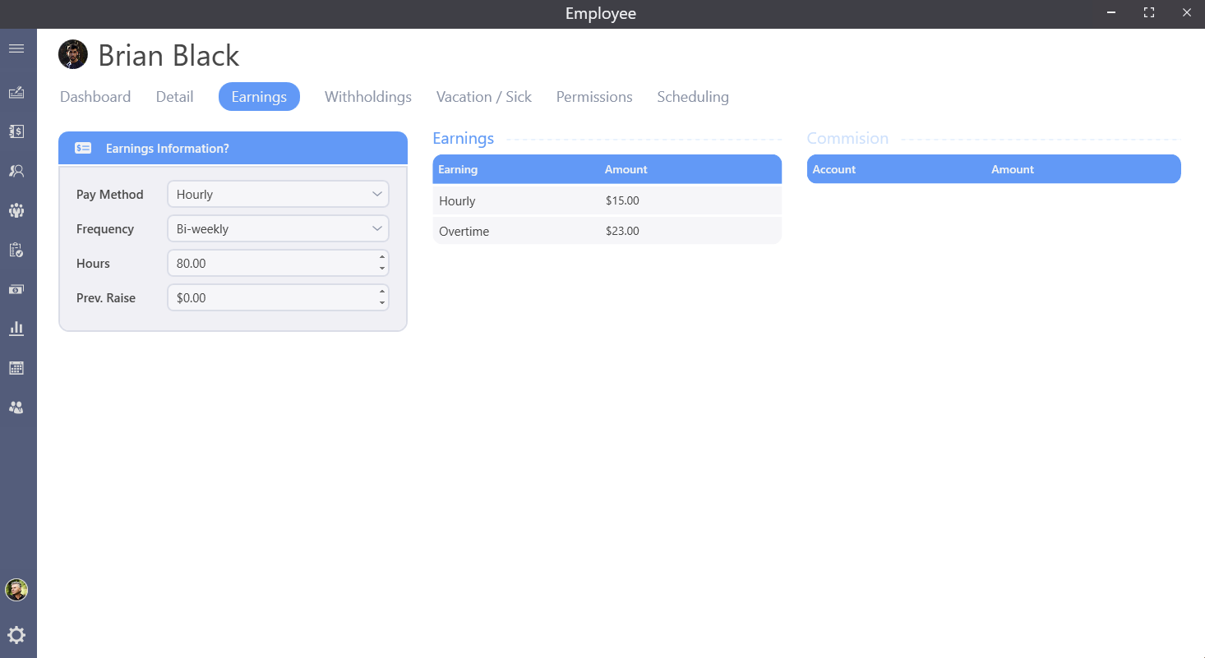
Task: Switch to the Withholdings tab
Action: (367, 97)
